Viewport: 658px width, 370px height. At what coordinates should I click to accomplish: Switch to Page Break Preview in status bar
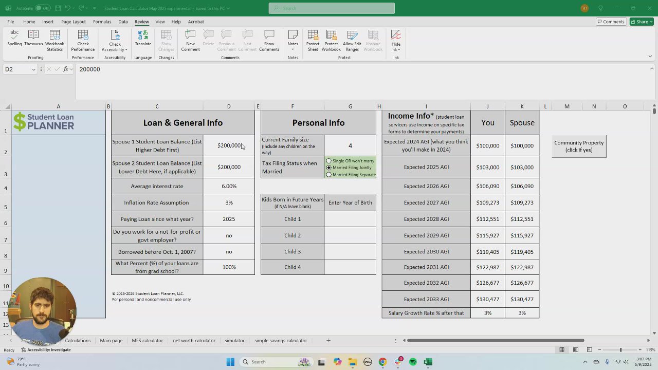coord(589,350)
